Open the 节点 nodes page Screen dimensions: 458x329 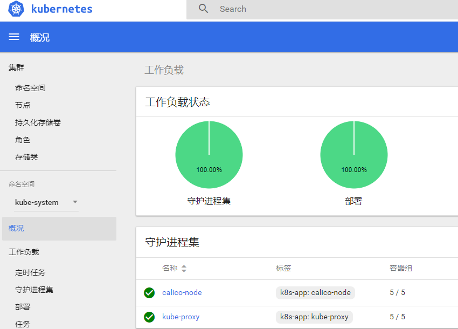23,105
